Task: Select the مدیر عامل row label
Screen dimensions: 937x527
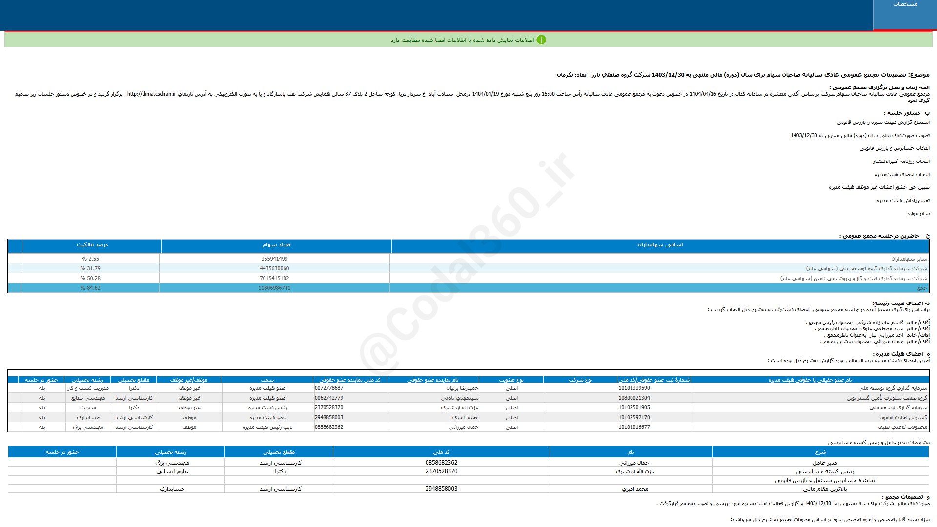Action: 825,463
